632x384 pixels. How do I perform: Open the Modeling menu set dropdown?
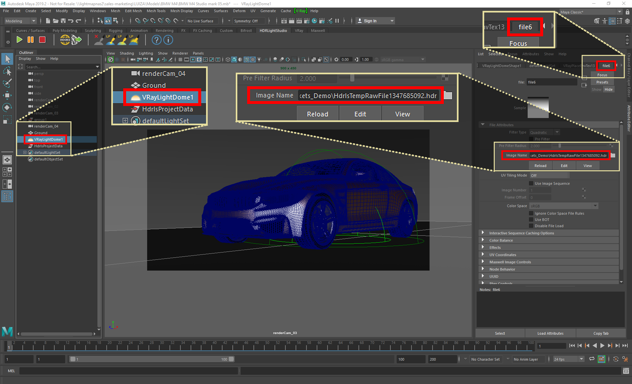coord(20,21)
